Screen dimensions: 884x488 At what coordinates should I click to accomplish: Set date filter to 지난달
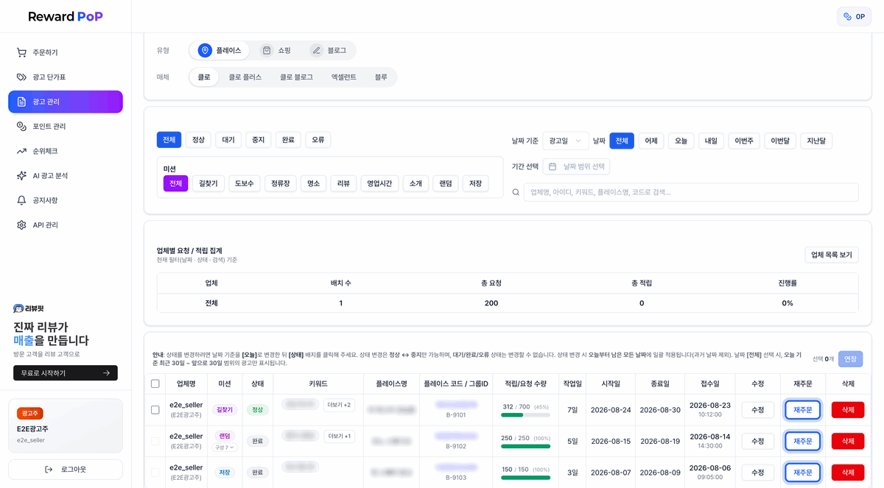click(816, 141)
